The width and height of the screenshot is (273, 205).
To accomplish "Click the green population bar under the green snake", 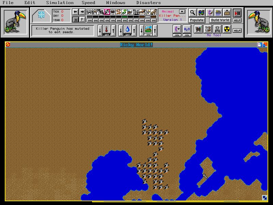I will 125,17.
